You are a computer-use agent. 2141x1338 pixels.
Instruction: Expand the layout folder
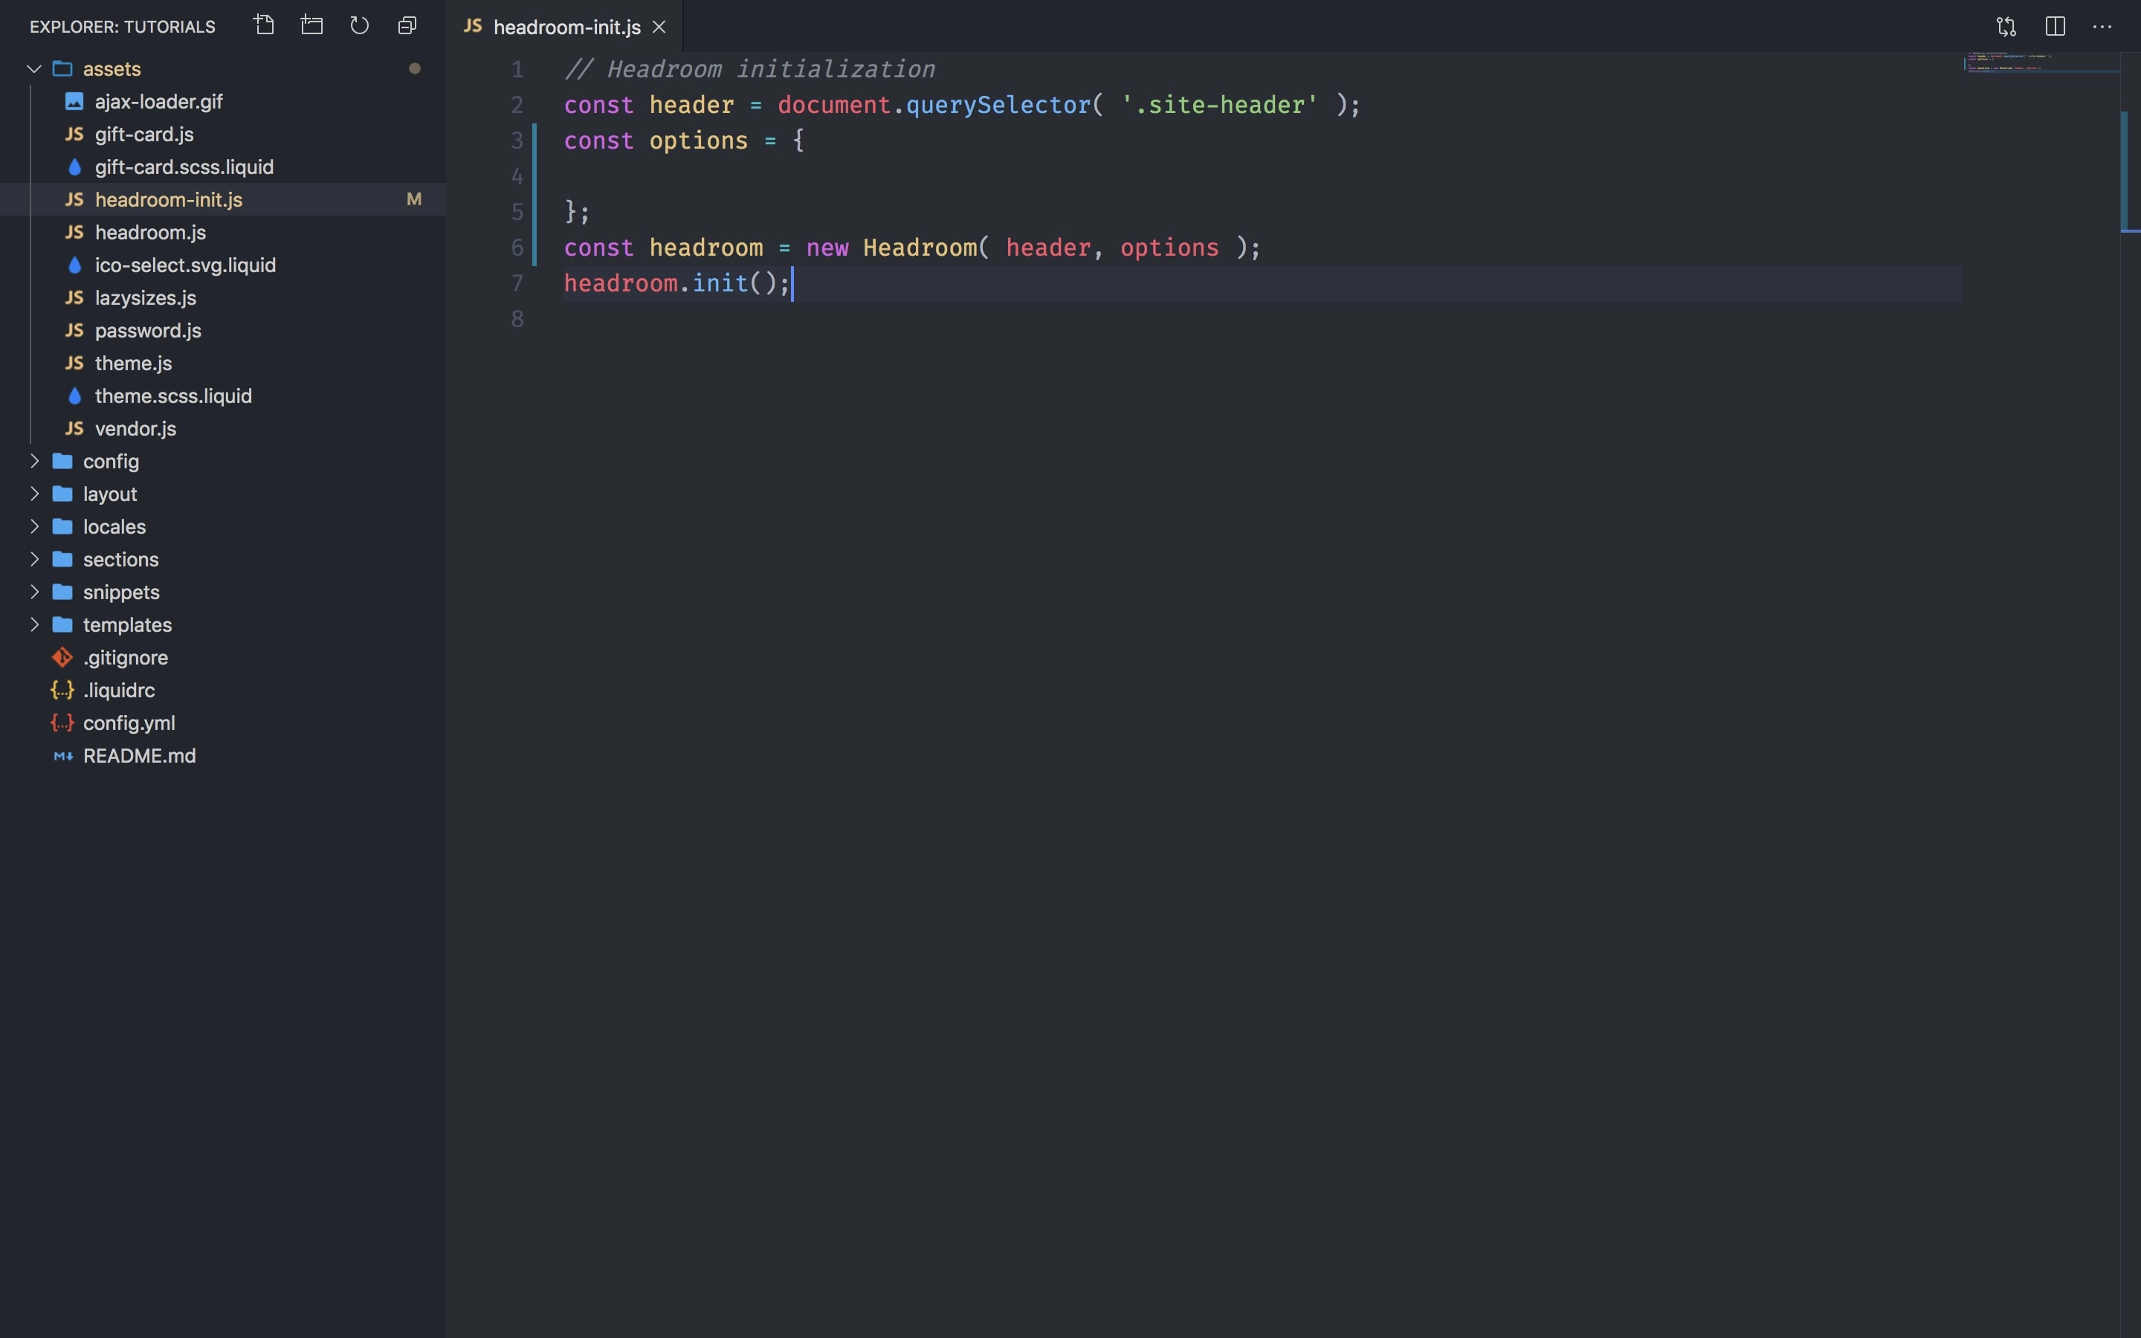click(34, 493)
